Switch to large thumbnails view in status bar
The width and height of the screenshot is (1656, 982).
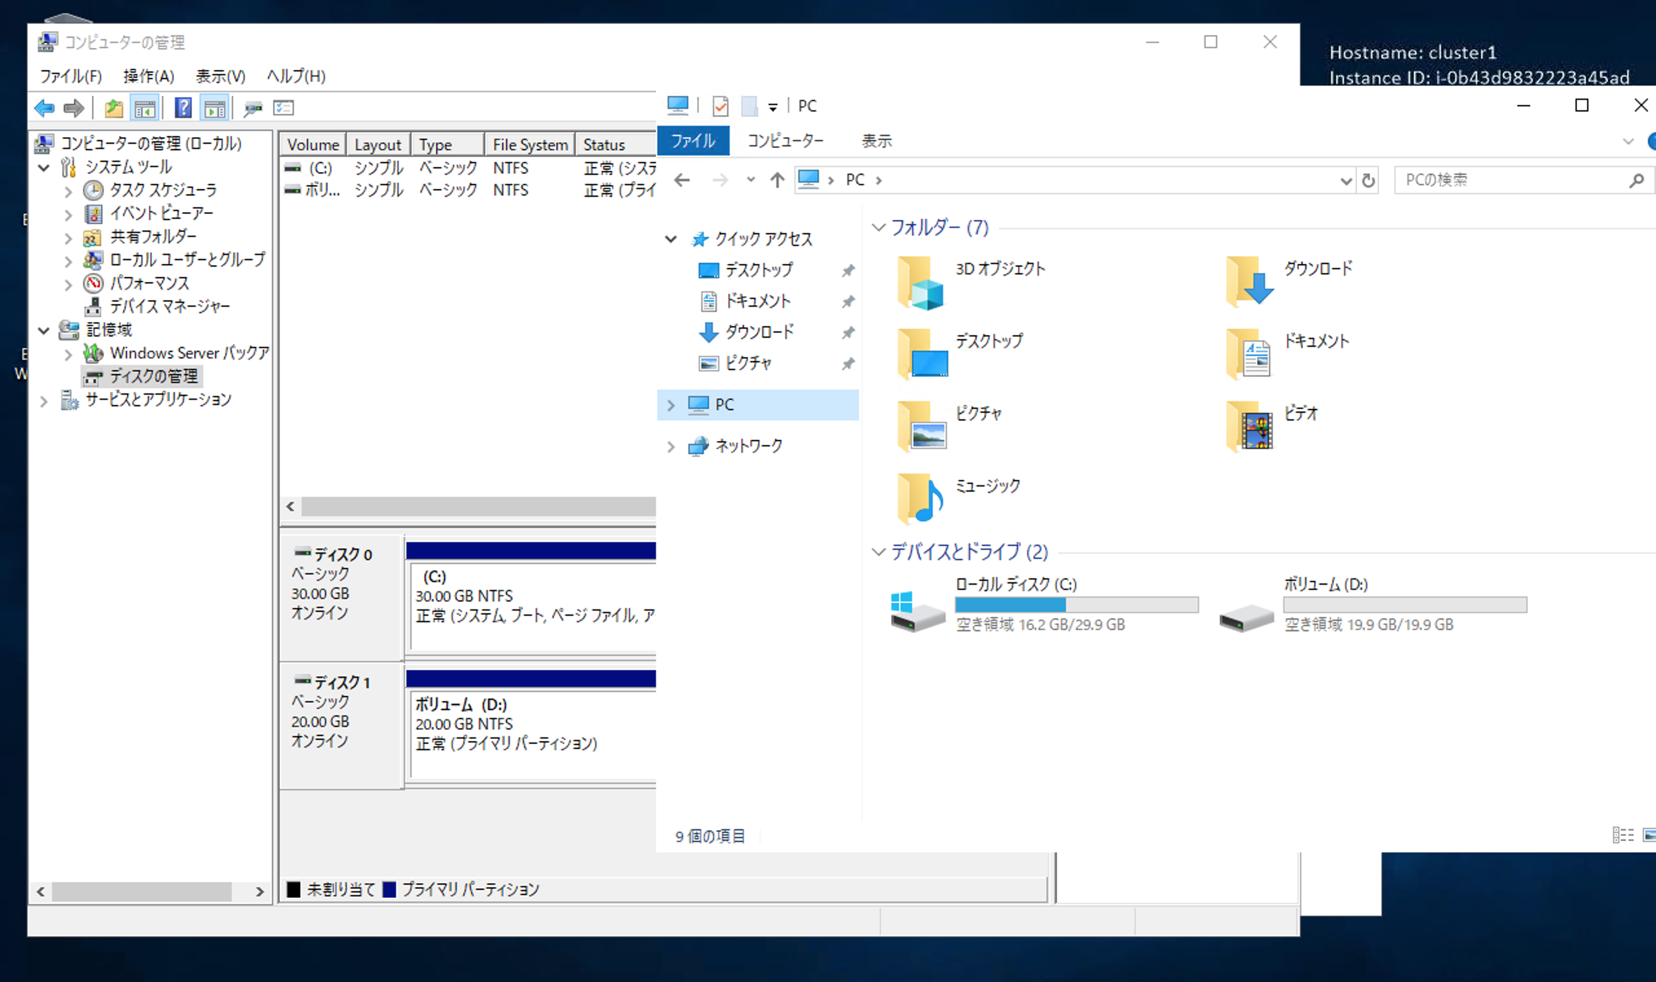coord(1649,835)
